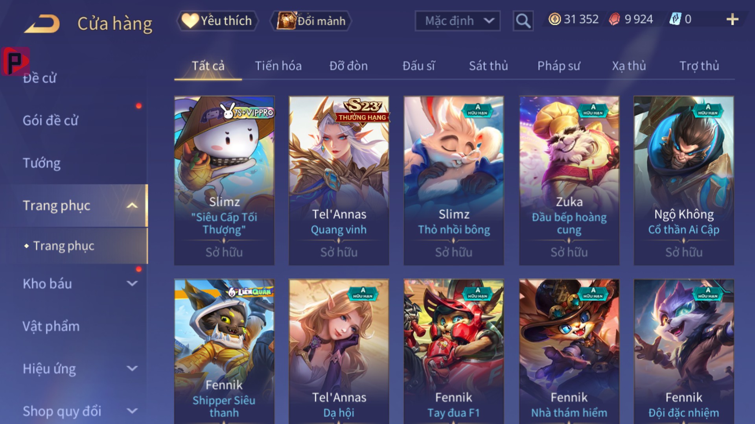Click the blue voucher currency icon
Screen dimensions: 755x424
pos(675,19)
